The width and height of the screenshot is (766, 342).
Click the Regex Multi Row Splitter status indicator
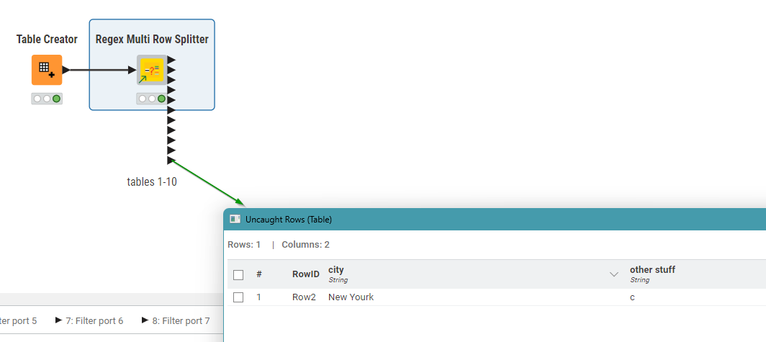point(152,99)
